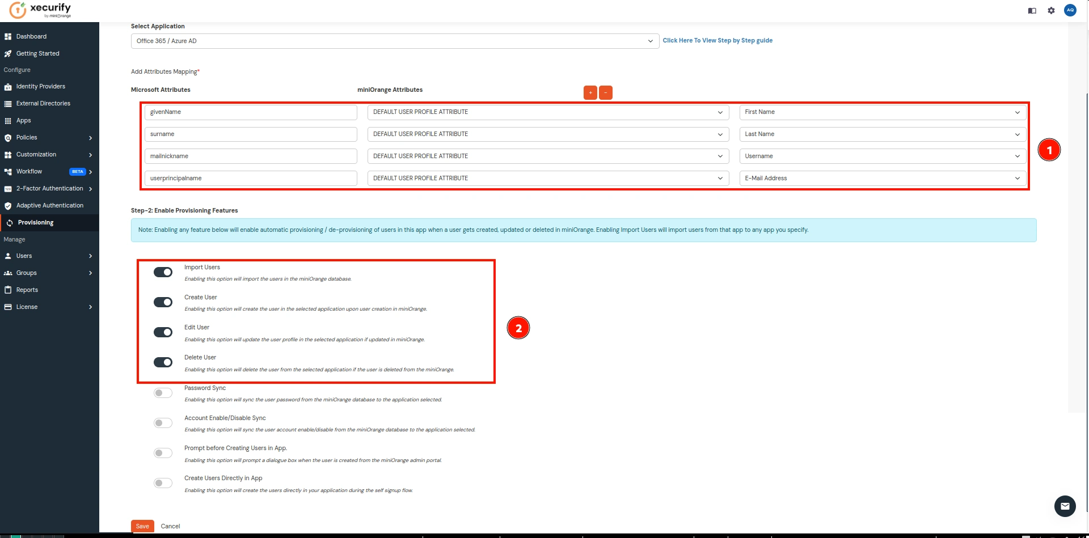Image resolution: width=1089 pixels, height=538 pixels.
Task: Click the documentation book icon at top right
Action: (x=1032, y=10)
